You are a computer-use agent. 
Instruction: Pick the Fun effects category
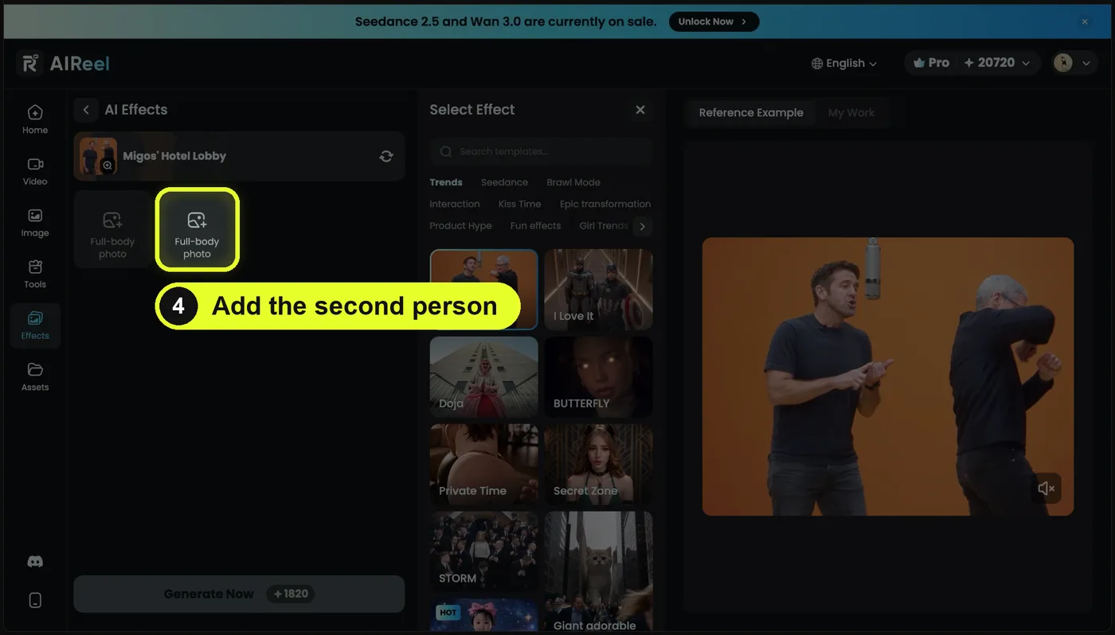coord(535,226)
